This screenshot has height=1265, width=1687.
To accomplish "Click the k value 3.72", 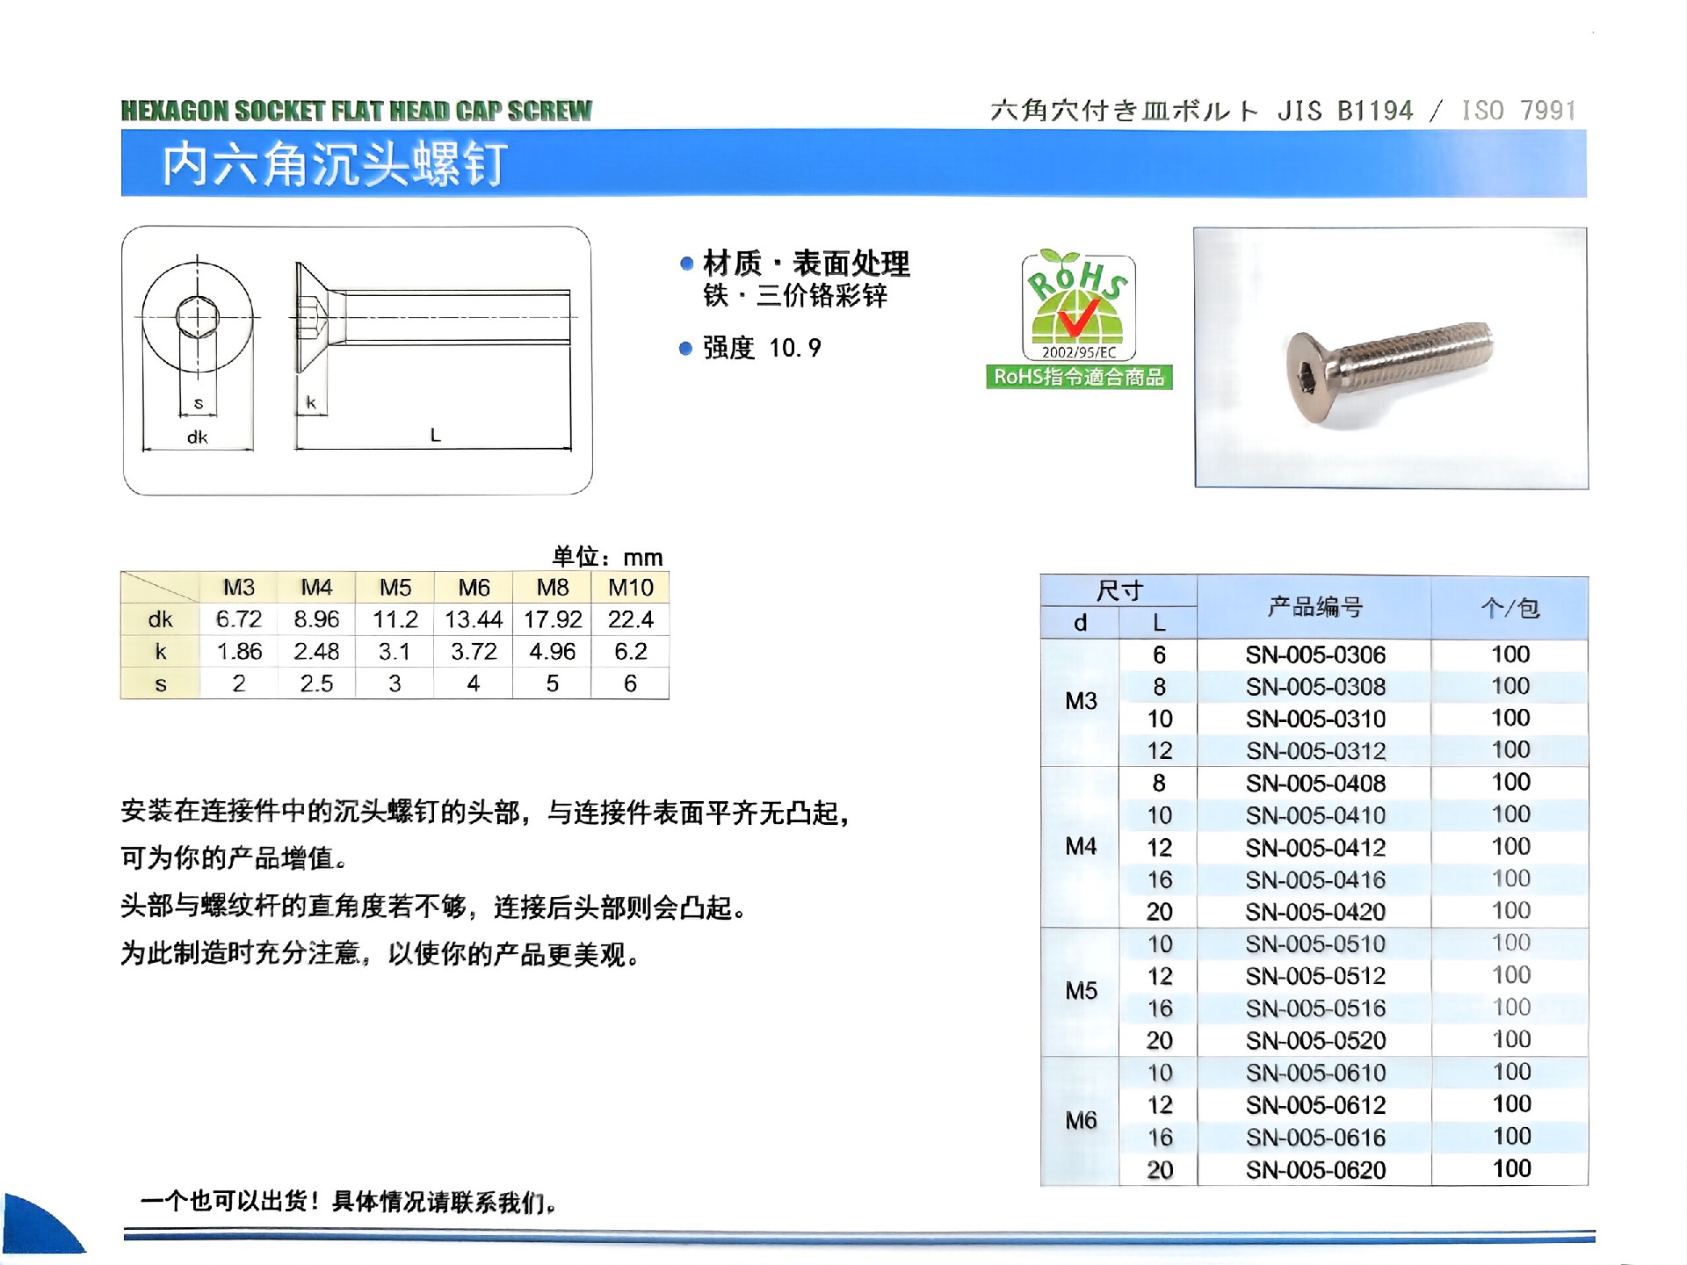I will pyautogui.click(x=474, y=652).
